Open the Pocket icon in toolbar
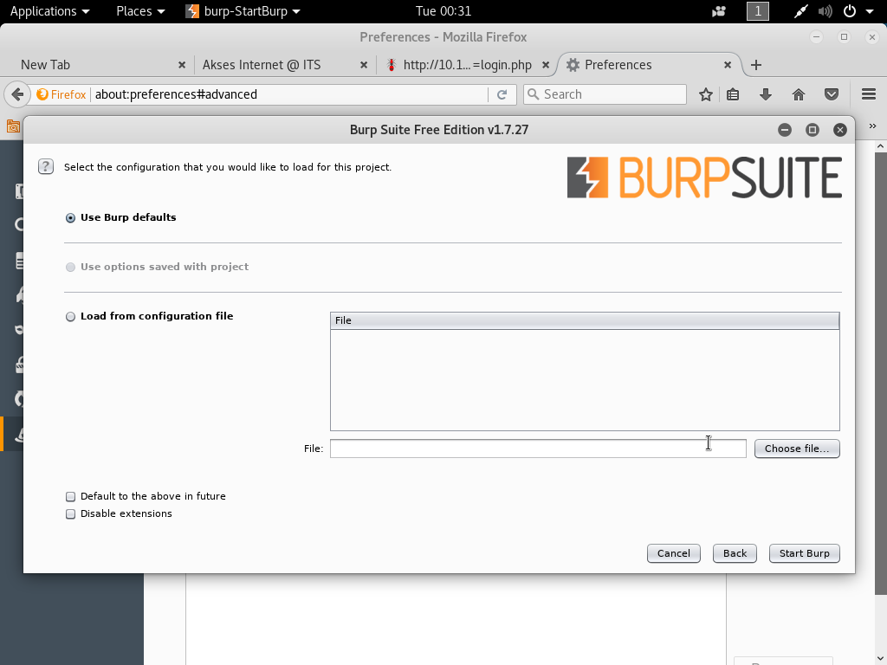887x665 pixels. [x=832, y=94]
